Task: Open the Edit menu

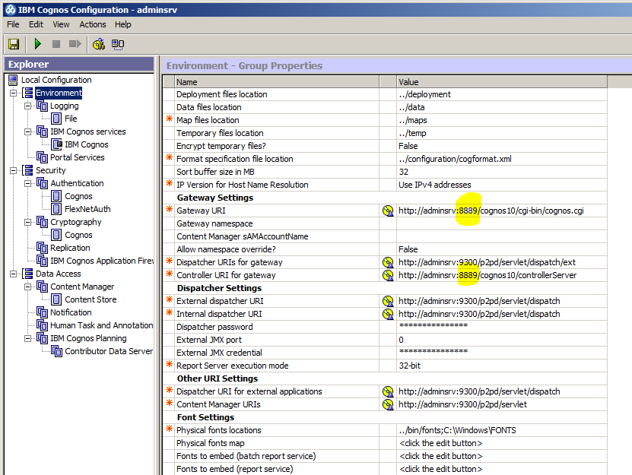Action: (x=36, y=24)
